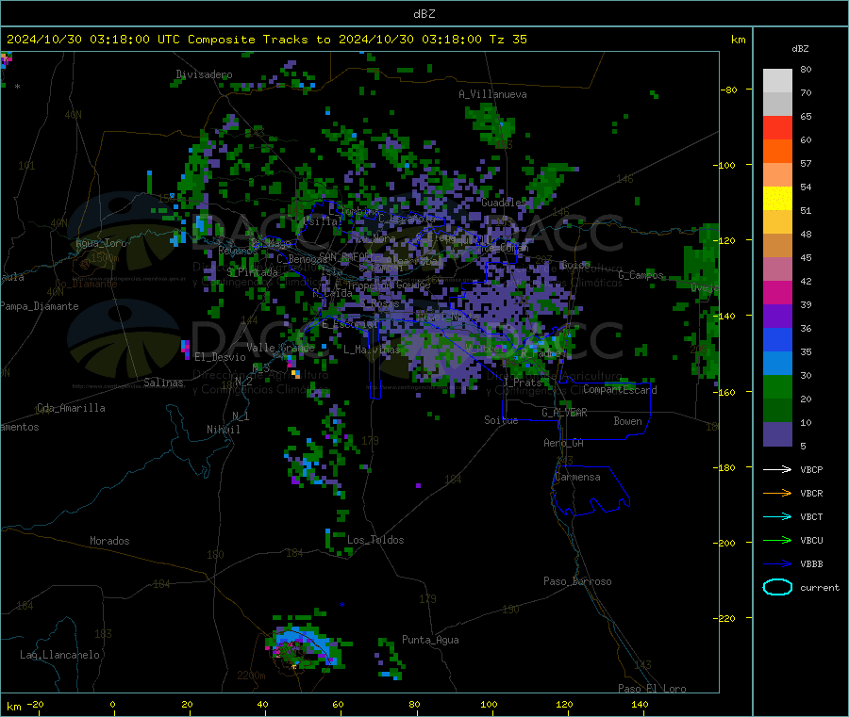Click the 'Cda_Amarilla' map label
Image resolution: width=849 pixels, height=717 pixels.
coord(71,408)
